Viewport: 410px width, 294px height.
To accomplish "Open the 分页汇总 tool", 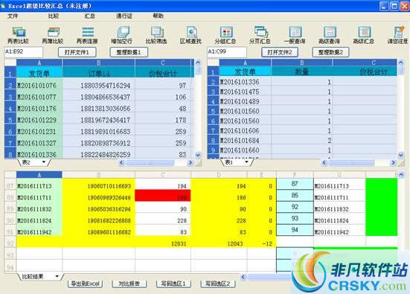I will tap(260, 35).
